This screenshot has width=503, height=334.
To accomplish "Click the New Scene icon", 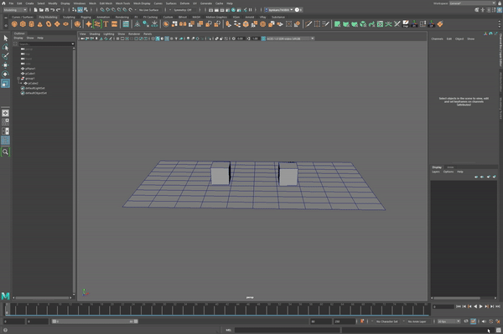I will point(35,10).
